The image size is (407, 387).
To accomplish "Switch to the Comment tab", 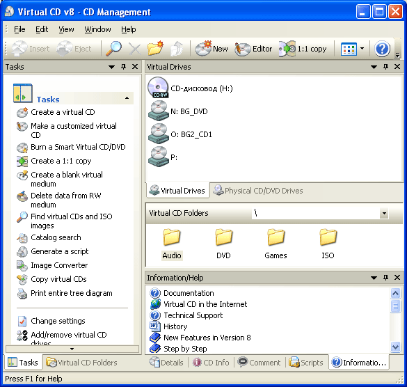I will click(259, 363).
